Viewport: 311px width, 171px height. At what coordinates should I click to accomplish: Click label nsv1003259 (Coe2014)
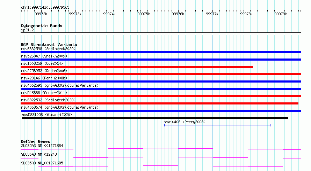tap(42, 63)
